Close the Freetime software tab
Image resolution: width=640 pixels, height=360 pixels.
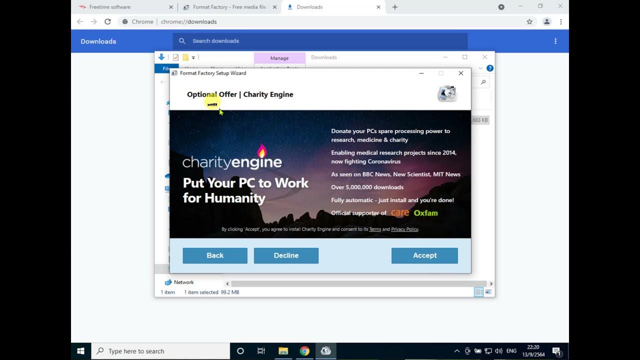click(x=171, y=7)
